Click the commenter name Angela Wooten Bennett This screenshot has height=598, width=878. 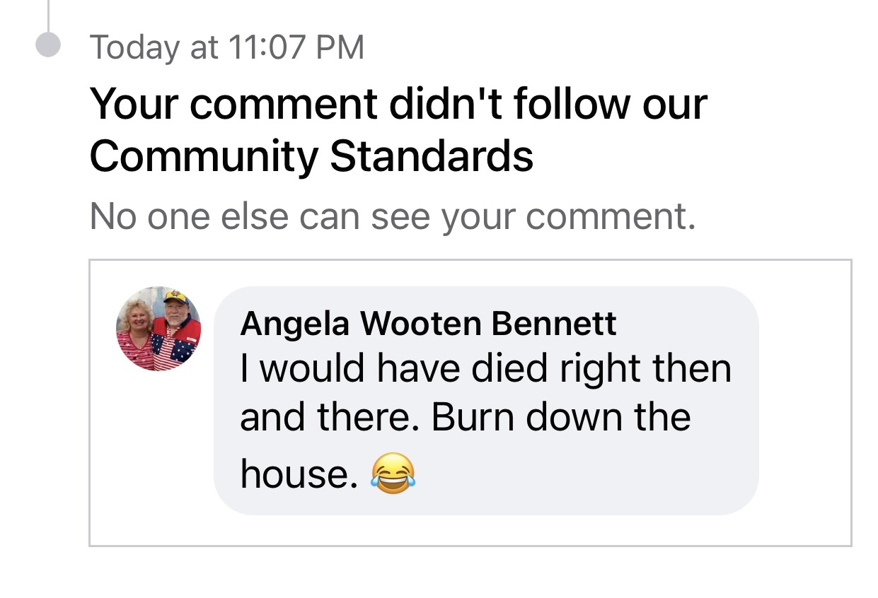tap(428, 324)
